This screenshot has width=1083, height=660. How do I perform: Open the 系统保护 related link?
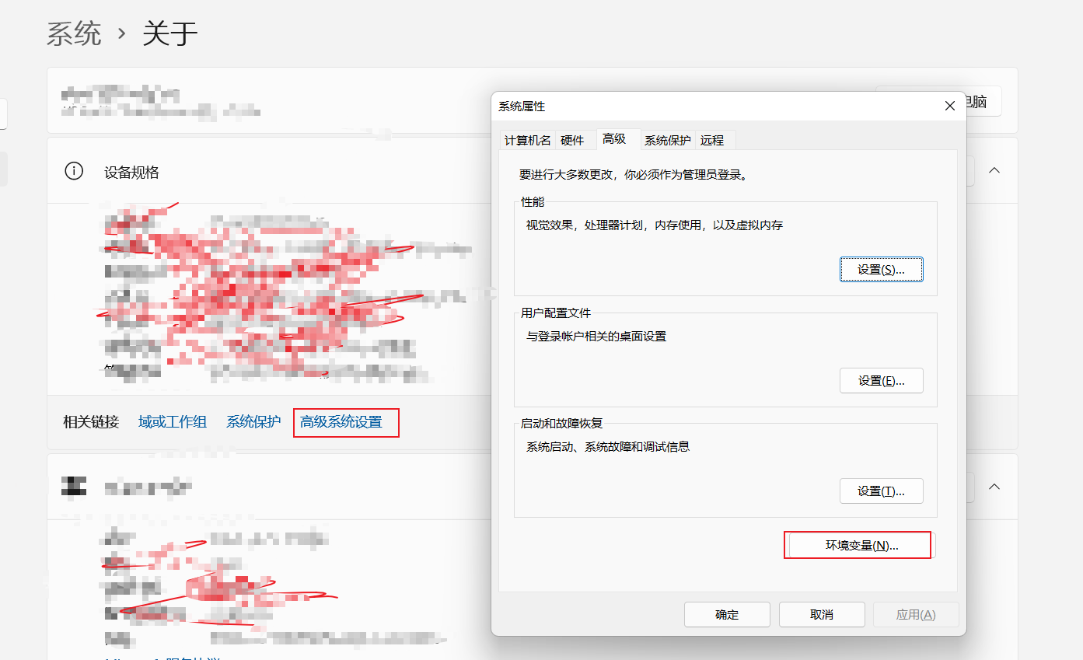[253, 422]
